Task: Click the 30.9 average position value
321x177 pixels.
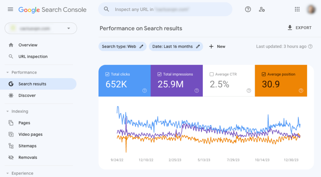Action: 271,84
